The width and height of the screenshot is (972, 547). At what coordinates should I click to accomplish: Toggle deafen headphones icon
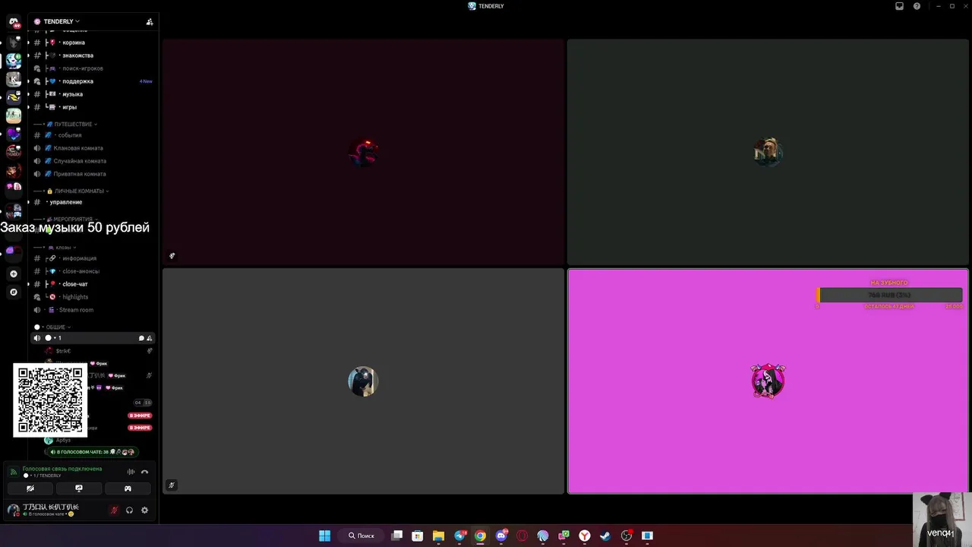click(x=129, y=511)
